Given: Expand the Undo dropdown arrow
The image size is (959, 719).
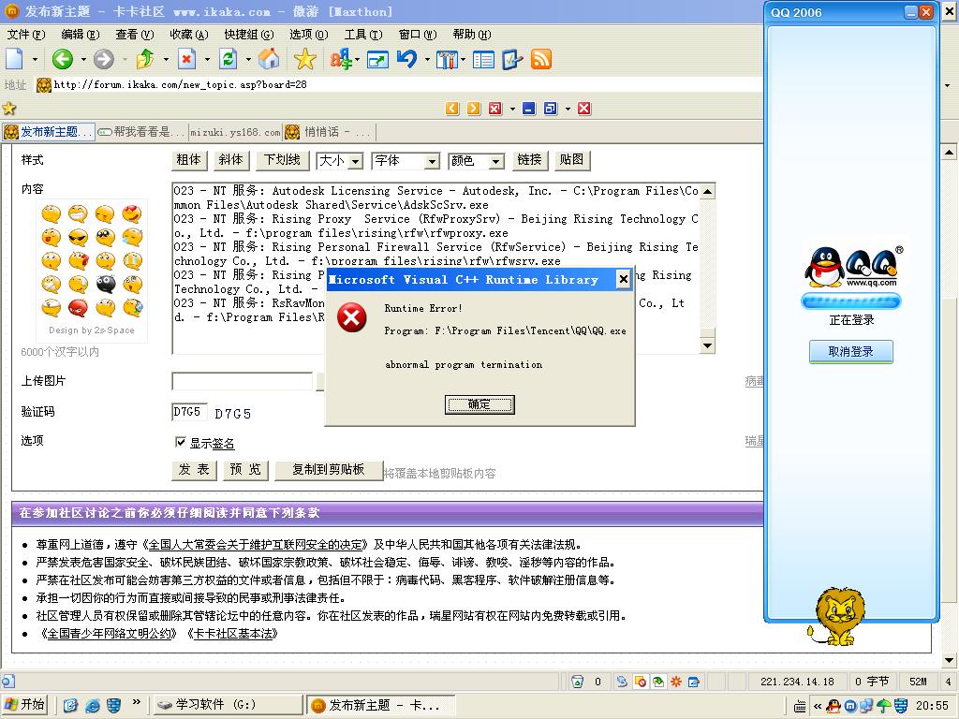Looking at the screenshot, I should [427, 59].
